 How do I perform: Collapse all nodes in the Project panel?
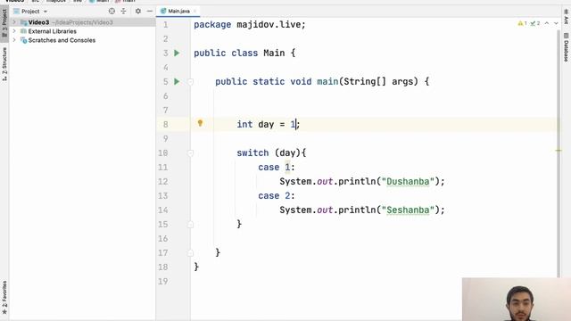(123, 12)
